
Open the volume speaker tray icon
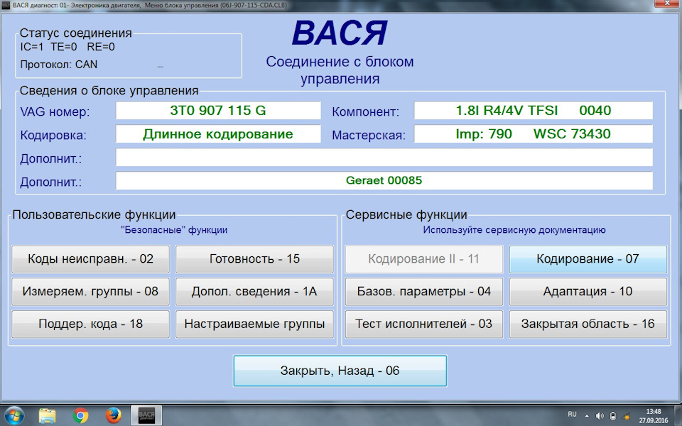(x=600, y=416)
